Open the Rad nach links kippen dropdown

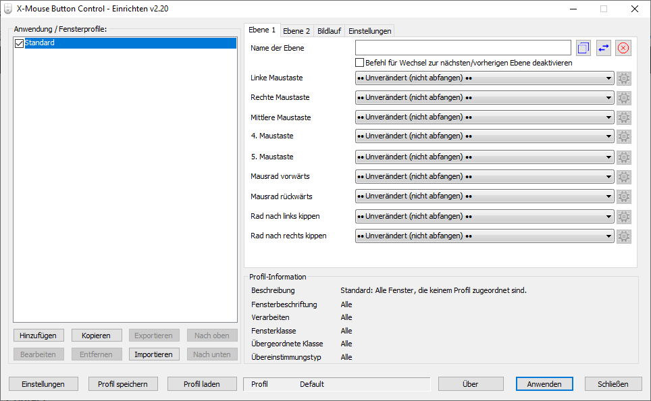point(484,216)
